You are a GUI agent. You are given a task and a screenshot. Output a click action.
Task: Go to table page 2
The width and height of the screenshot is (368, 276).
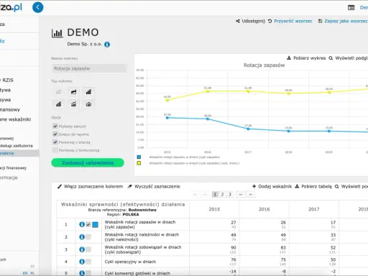(x=222, y=194)
